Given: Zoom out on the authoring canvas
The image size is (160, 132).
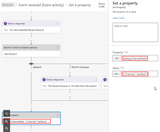Looking at the screenshot, I should coord(7,128).
